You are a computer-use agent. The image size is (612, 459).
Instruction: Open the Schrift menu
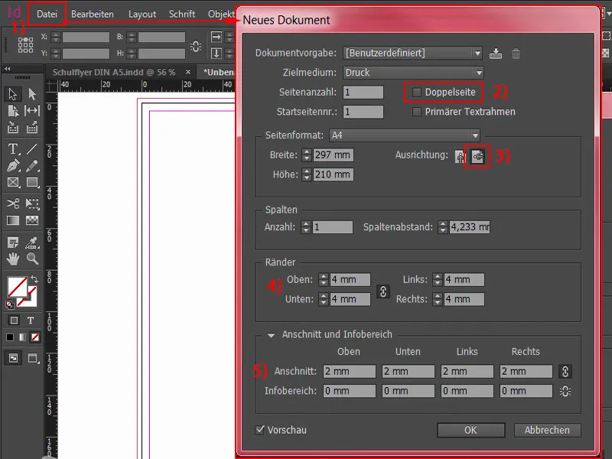click(181, 14)
